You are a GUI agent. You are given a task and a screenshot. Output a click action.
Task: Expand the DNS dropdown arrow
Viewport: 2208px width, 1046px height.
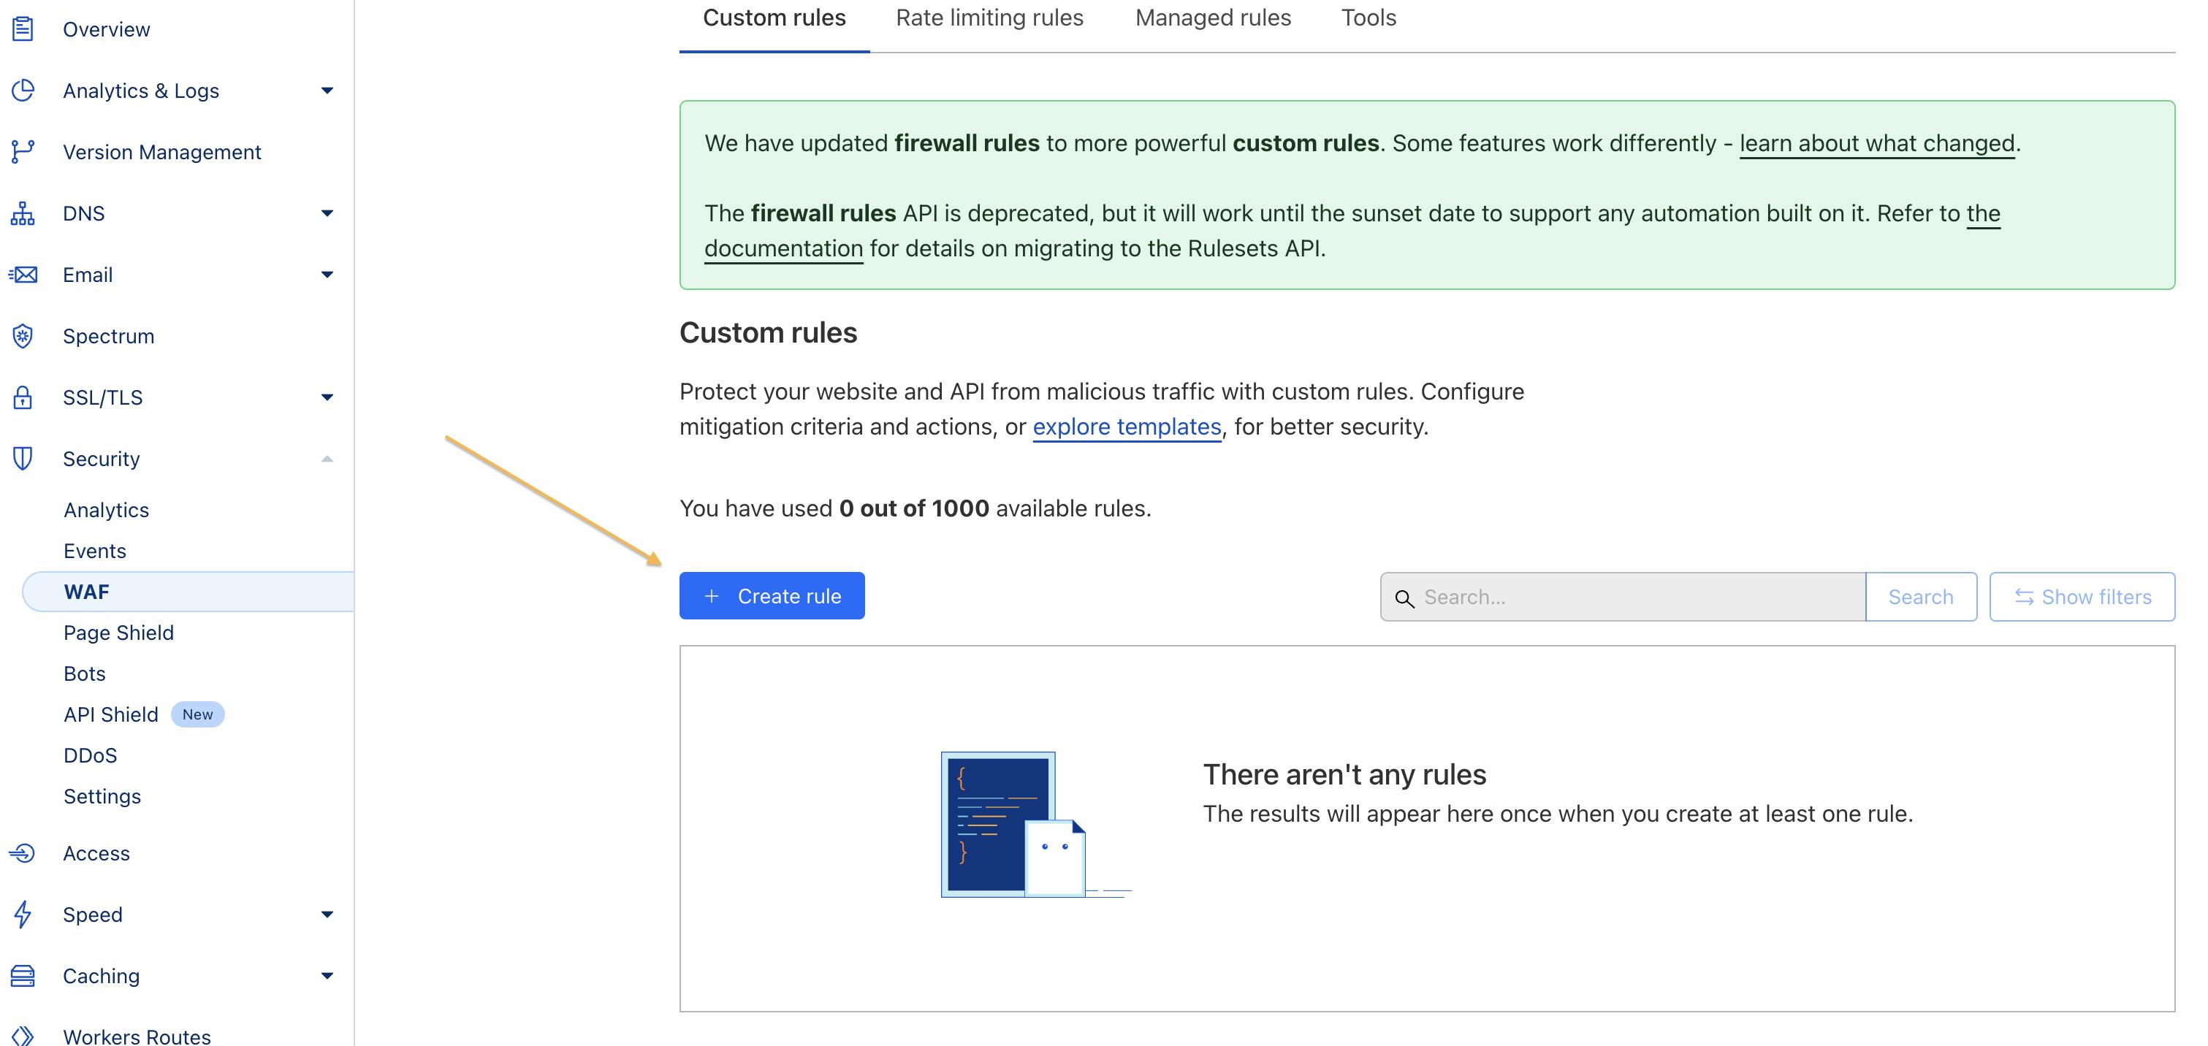[327, 213]
